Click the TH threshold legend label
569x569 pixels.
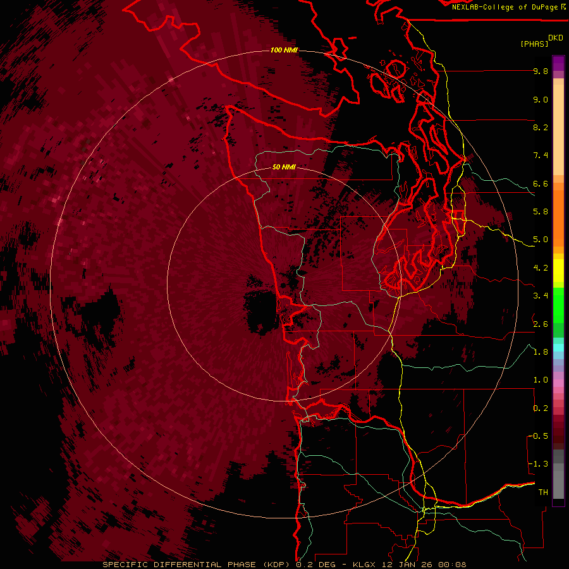tap(543, 493)
